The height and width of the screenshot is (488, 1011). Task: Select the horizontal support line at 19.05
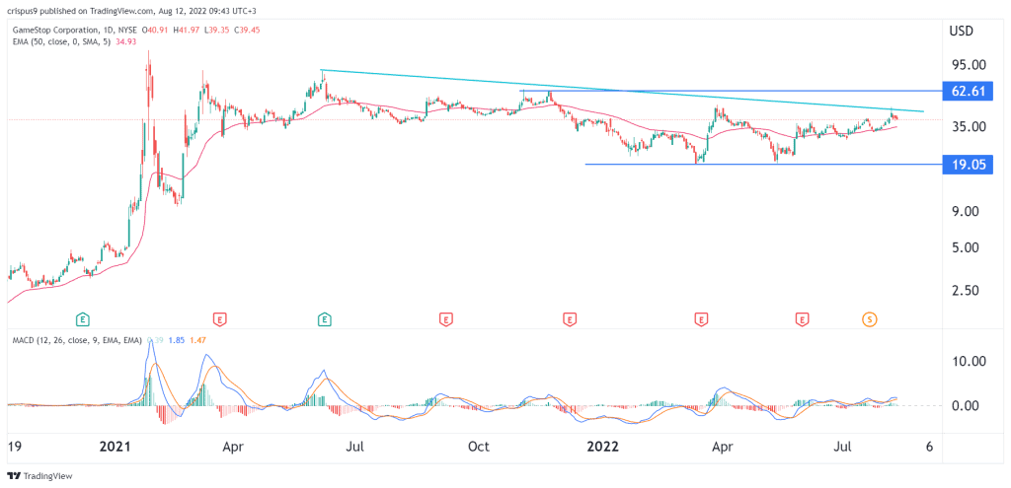763,165
